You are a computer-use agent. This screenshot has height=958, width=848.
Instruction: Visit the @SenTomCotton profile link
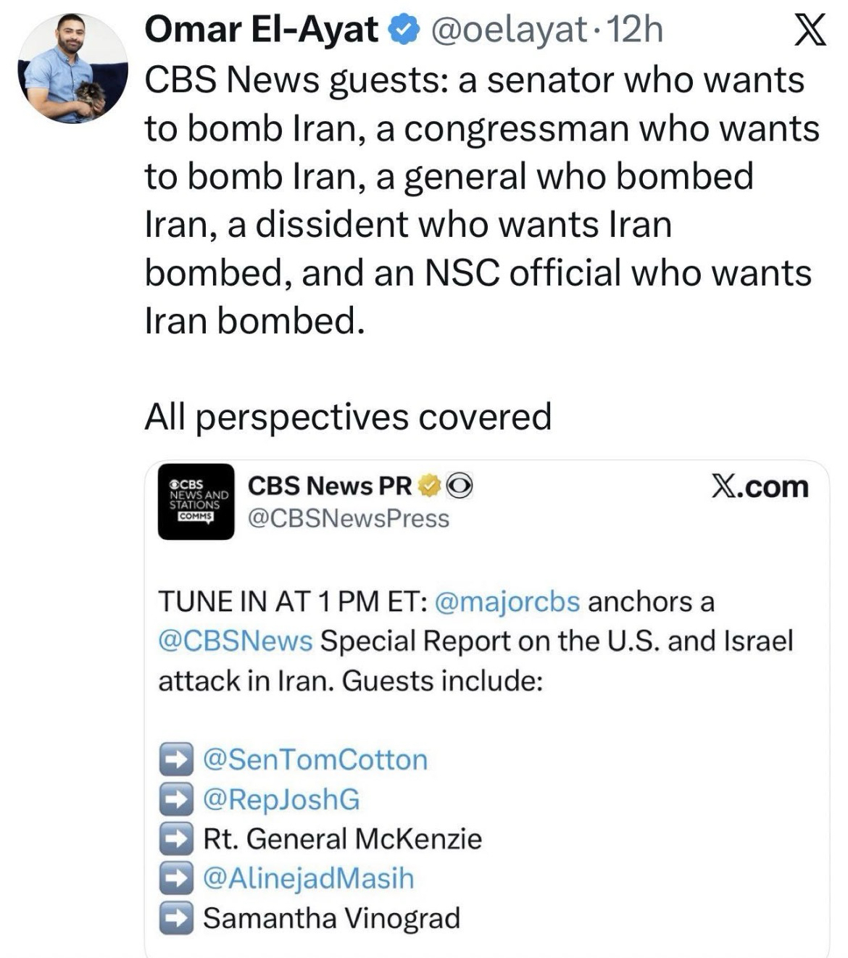click(315, 760)
